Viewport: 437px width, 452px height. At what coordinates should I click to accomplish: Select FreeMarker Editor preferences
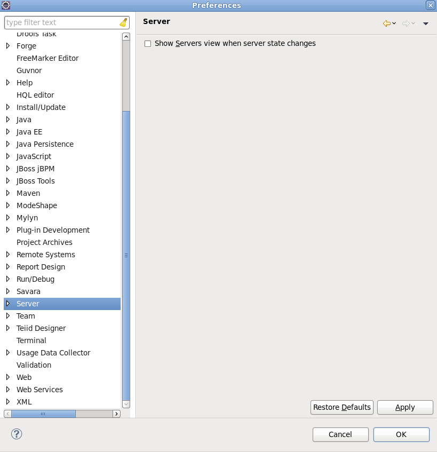(x=47, y=58)
